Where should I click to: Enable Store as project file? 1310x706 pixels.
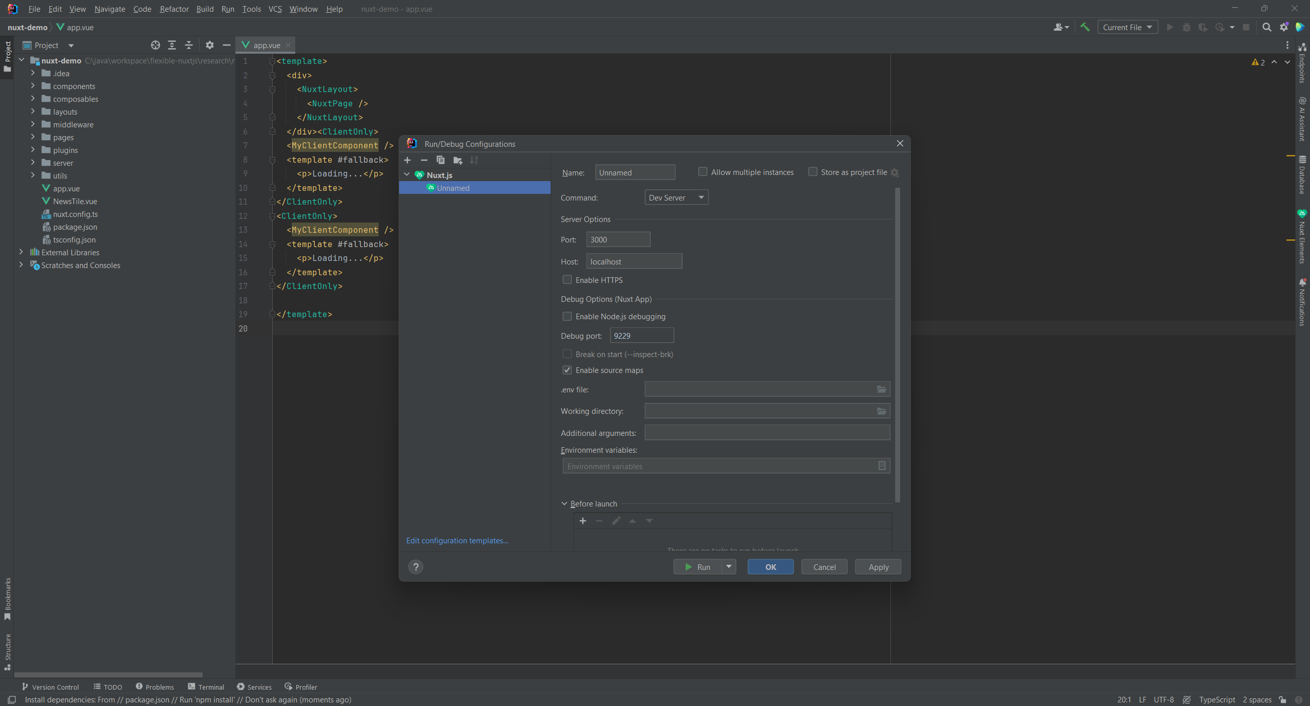[813, 172]
